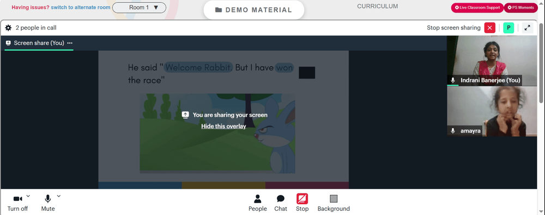Viewport: 545px width, 215px height.
Task: Go to the Curriculum tab
Action: click(378, 6)
